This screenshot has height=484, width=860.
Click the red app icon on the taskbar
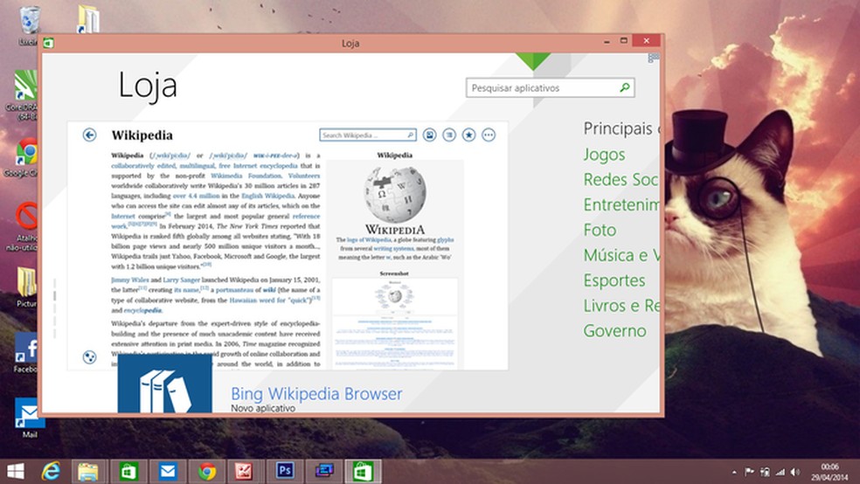click(x=245, y=471)
